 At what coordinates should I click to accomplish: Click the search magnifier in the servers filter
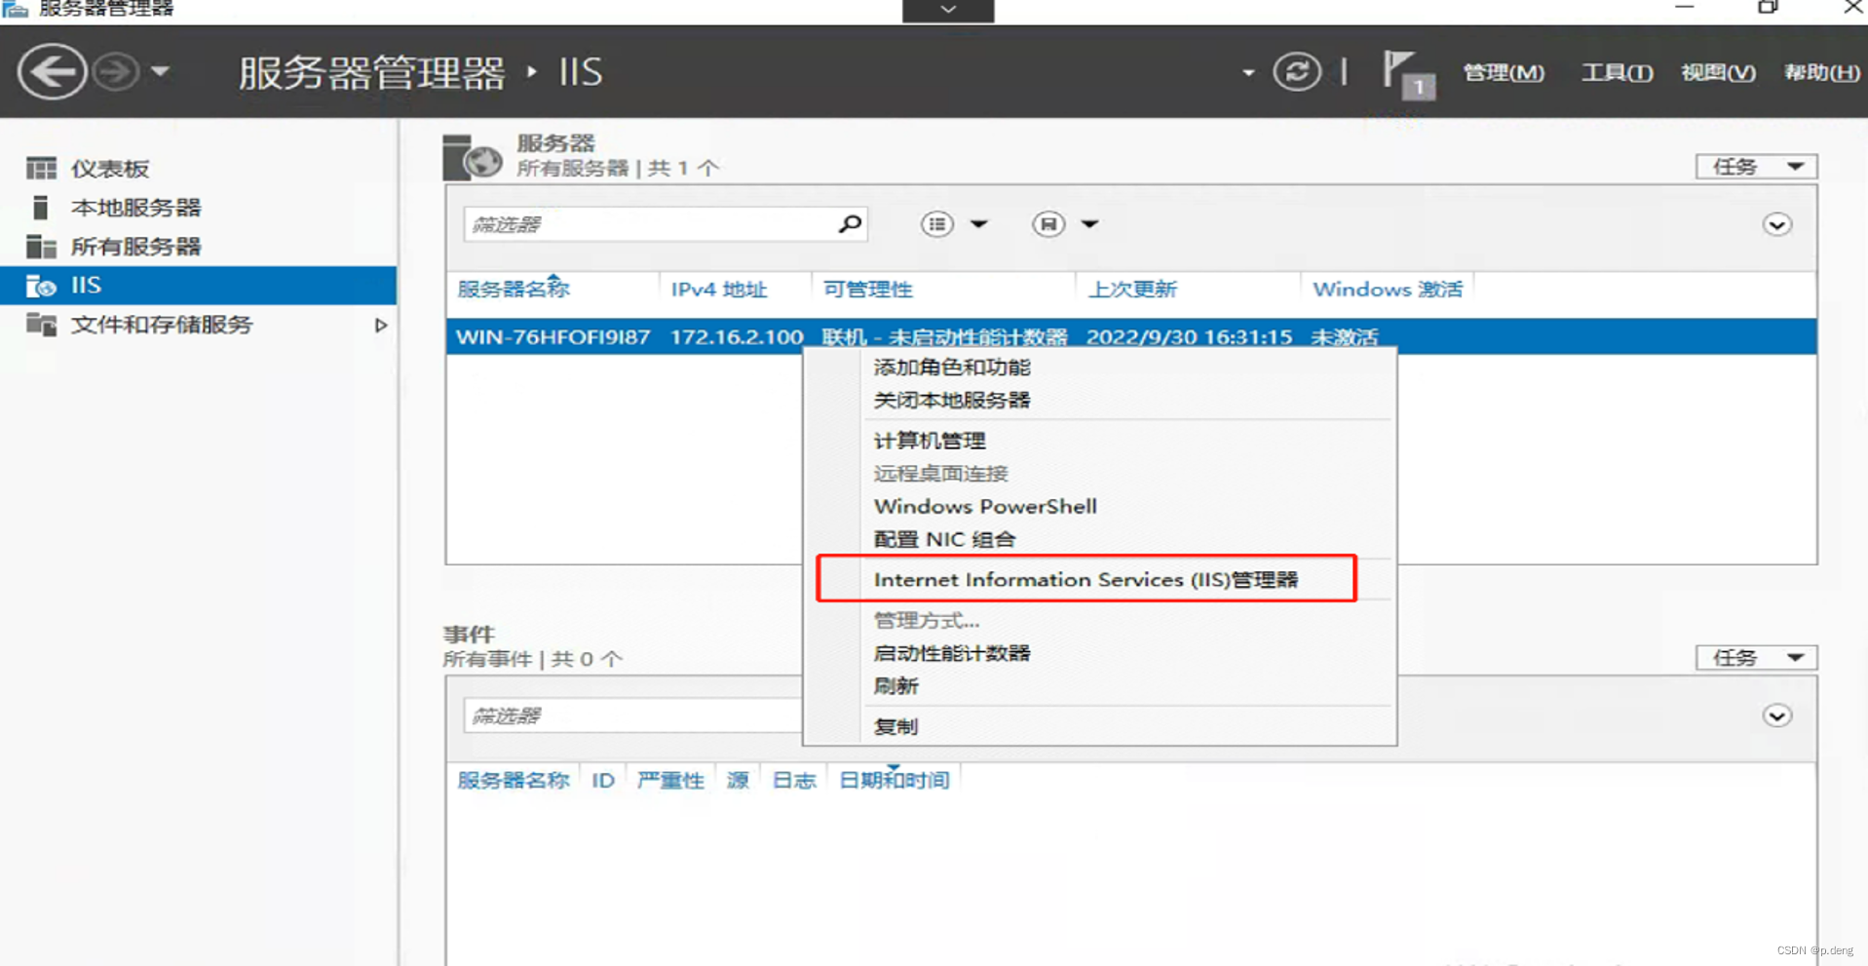tap(850, 224)
